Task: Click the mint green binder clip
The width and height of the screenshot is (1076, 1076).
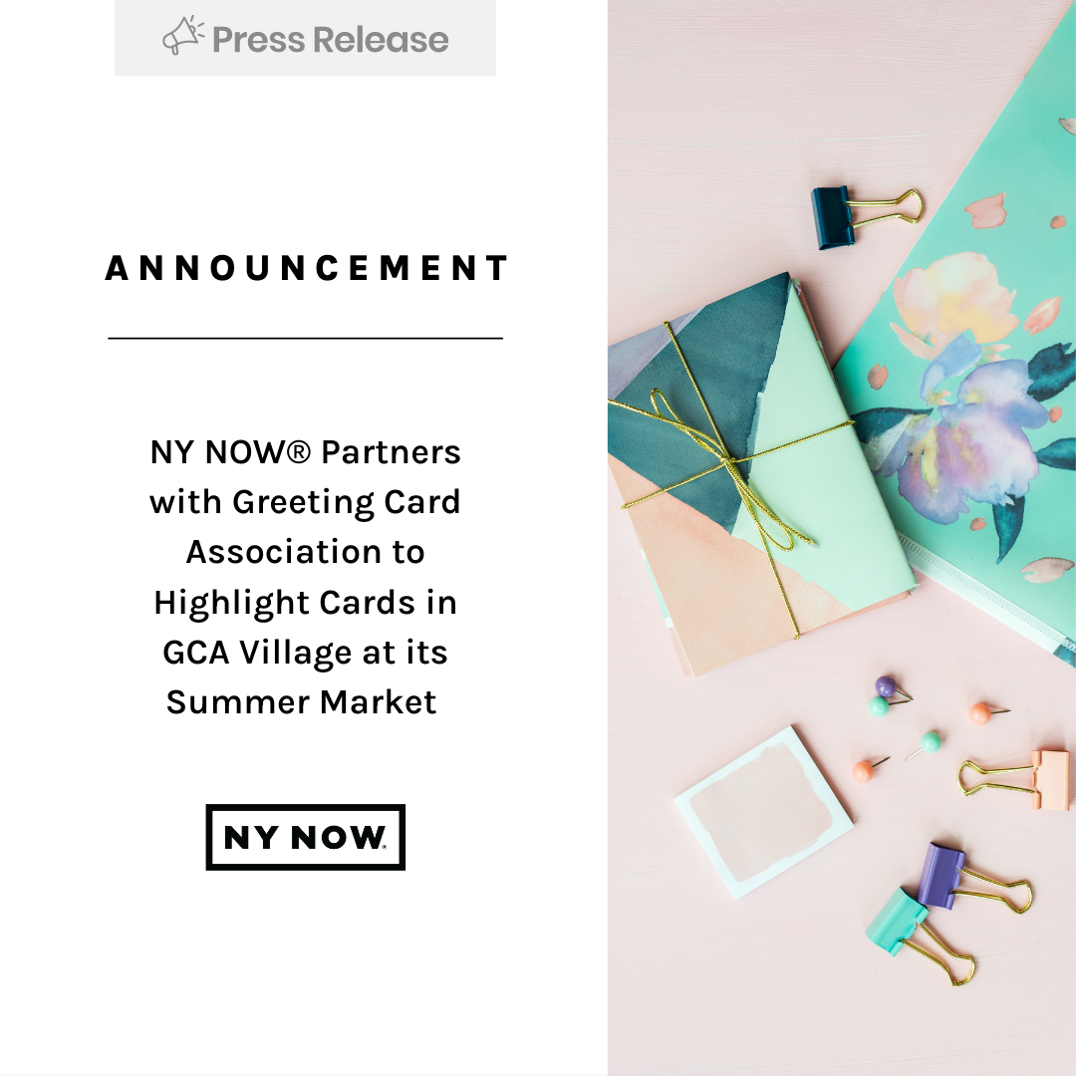Action: coord(919,936)
